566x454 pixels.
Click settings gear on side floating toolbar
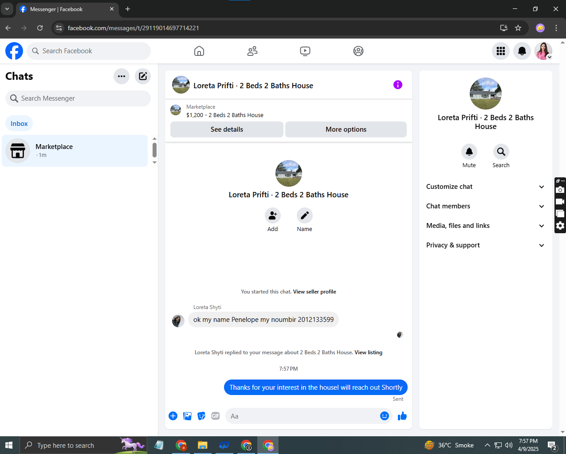560,226
